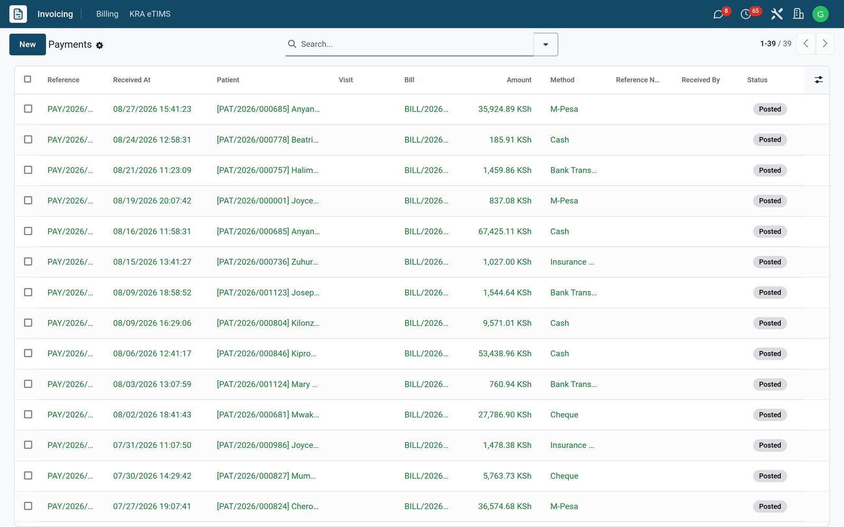Viewport: 844px width, 527px height.
Task: Open the user avatar G menu
Action: [820, 14]
